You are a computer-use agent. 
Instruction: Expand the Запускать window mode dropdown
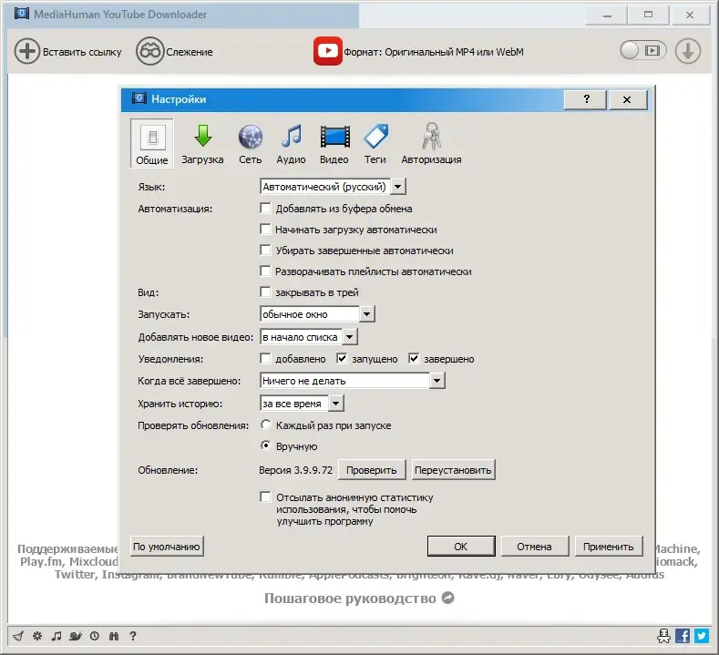coord(317,314)
